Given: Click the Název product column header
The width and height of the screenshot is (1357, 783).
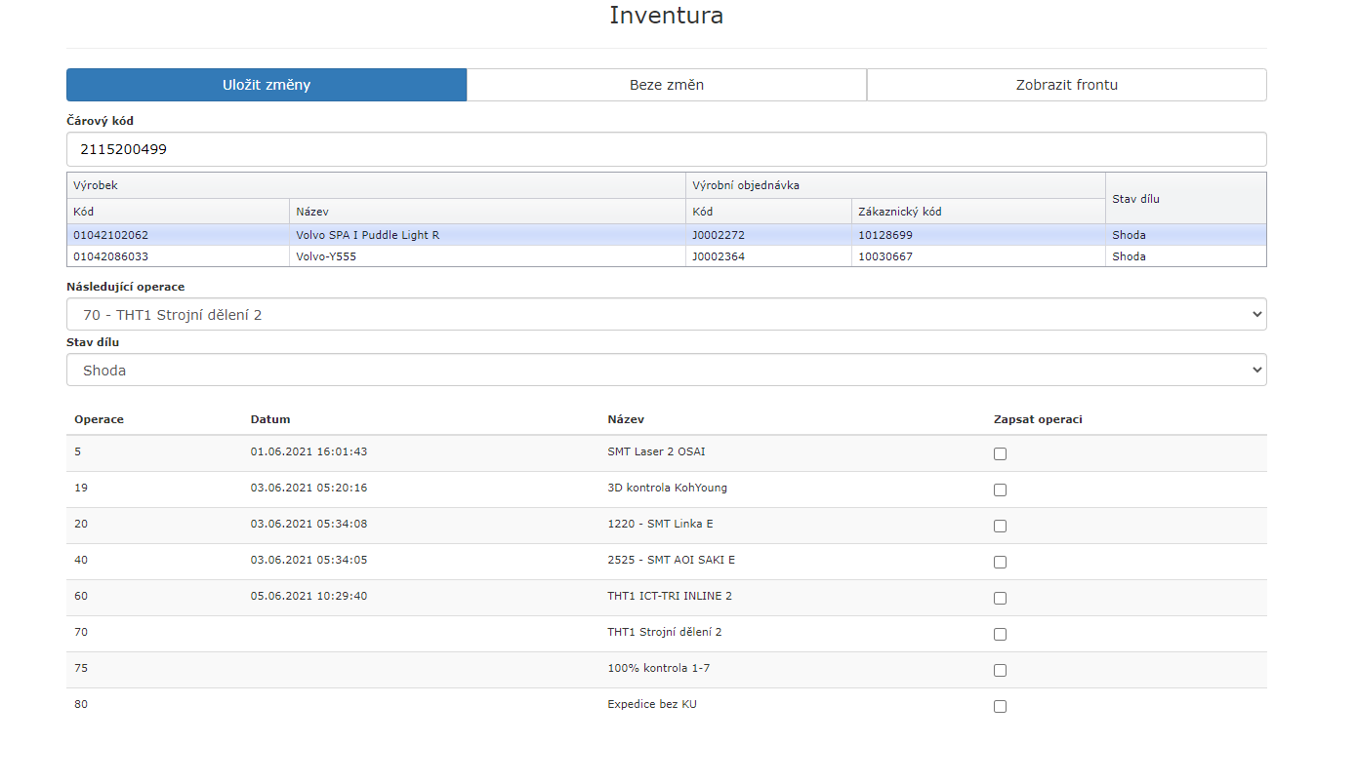Looking at the screenshot, I should [x=312, y=212].
